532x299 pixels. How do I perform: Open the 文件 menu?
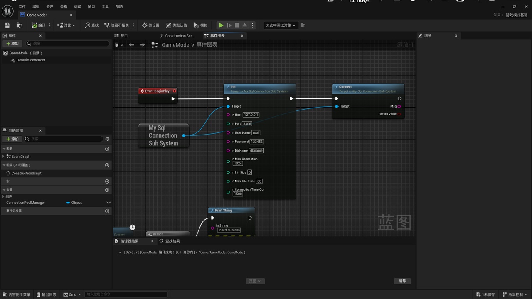pos(22,7)
